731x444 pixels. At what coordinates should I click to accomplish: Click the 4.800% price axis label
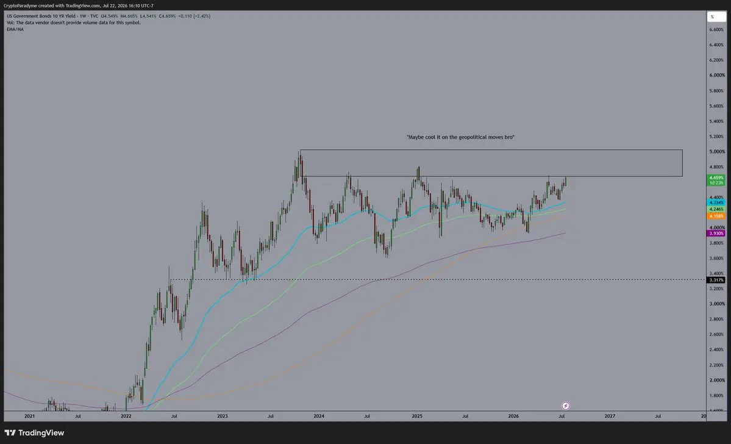click(717, 167)
